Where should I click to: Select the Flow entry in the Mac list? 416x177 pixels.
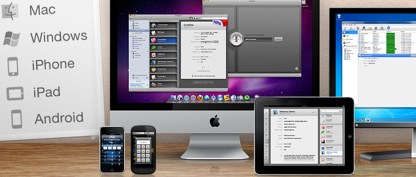click(x=163, y=84)
